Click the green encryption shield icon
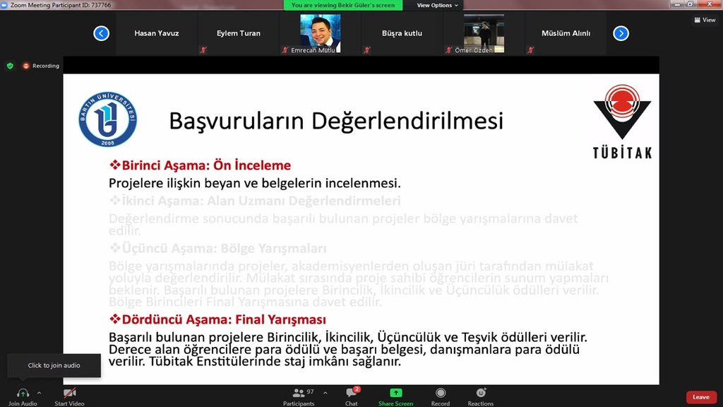This screenshot has width=723, height=407. coord(10,65)
